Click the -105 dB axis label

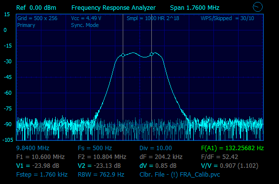[x=8, y=140]
